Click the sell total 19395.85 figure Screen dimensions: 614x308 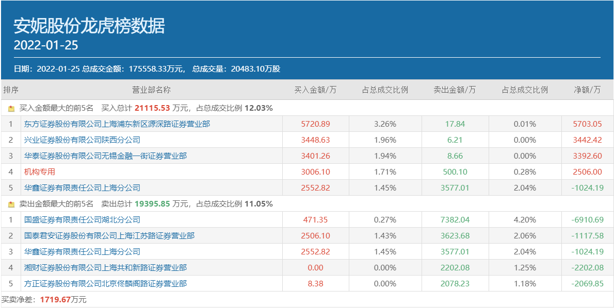[152, 204]
